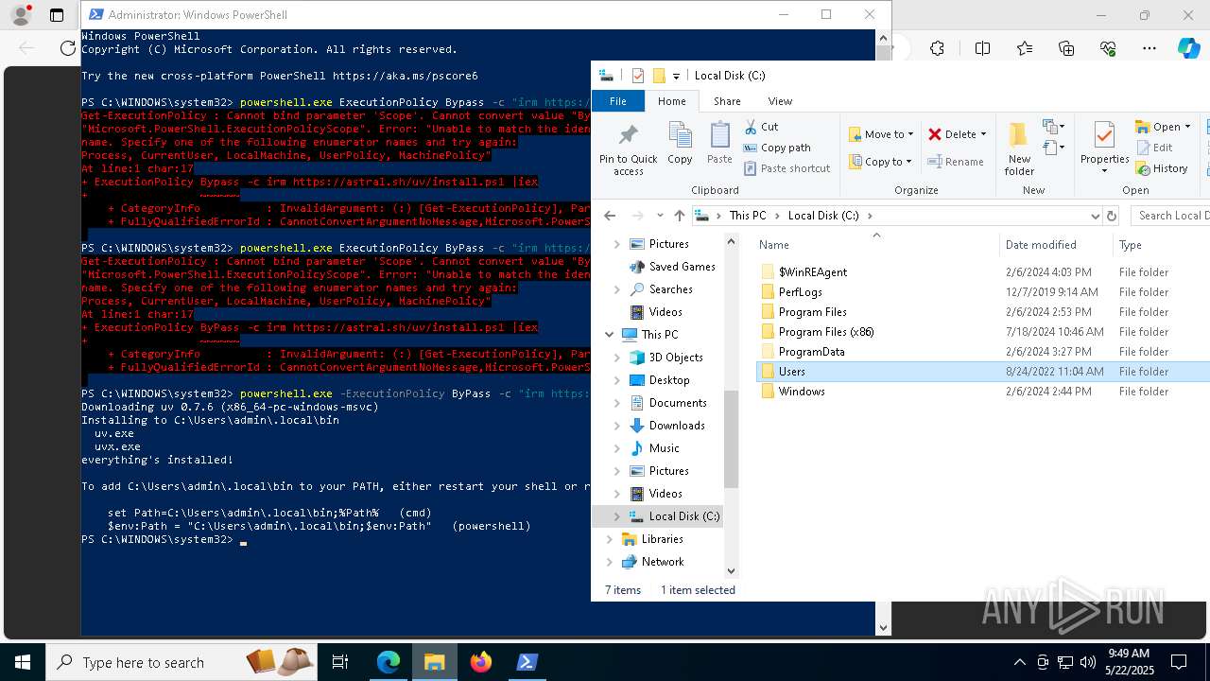Open recent locations dropdown arrow
The height and width of the screenshot is (681, 1210).
coord(659,216)
